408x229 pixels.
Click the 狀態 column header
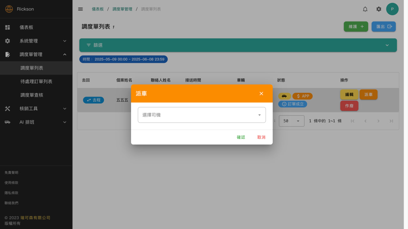(x=281, y=80)
